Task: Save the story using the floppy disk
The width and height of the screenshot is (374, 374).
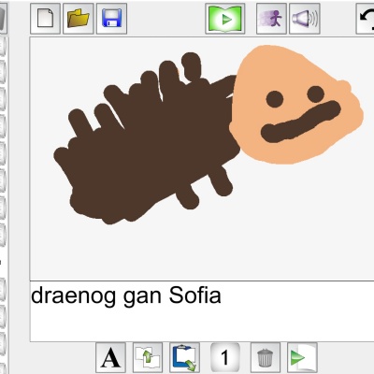Action: (111, 19)
